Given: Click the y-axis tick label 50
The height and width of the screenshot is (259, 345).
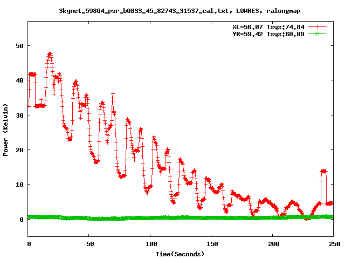Looking at the screenshot, I should [19, 46].
